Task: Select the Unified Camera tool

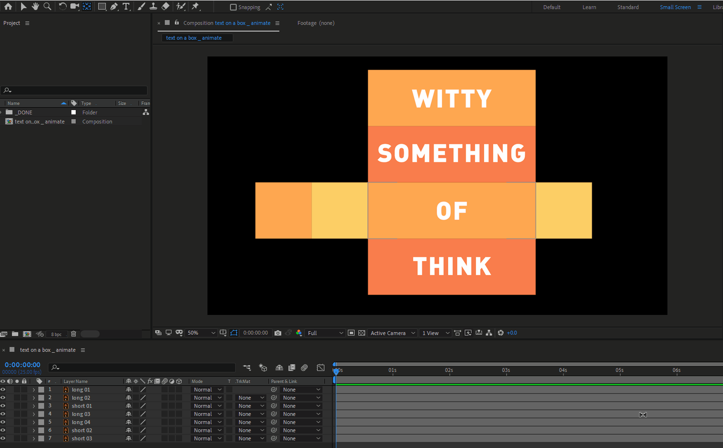Action: (x=75, y=7)
